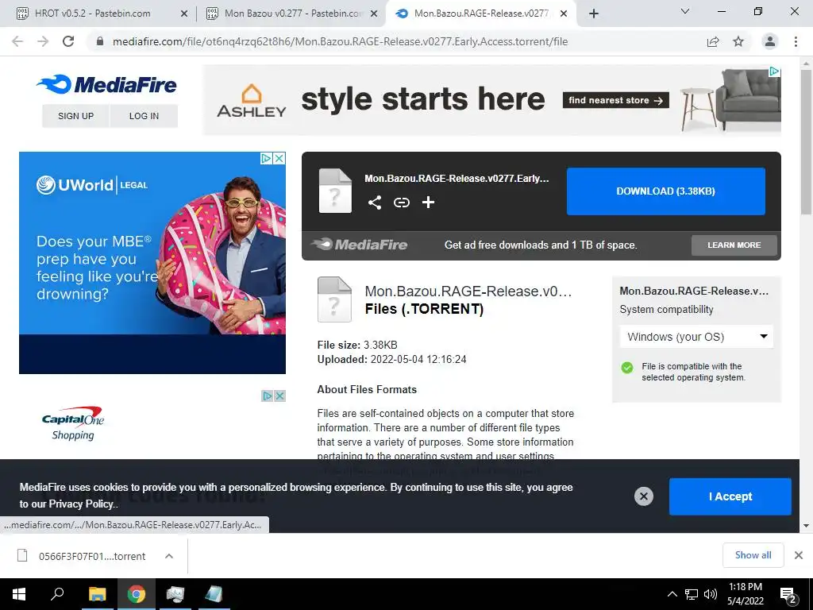
Task: Click the UWorld Legal ad image
Action: (152, 262)
